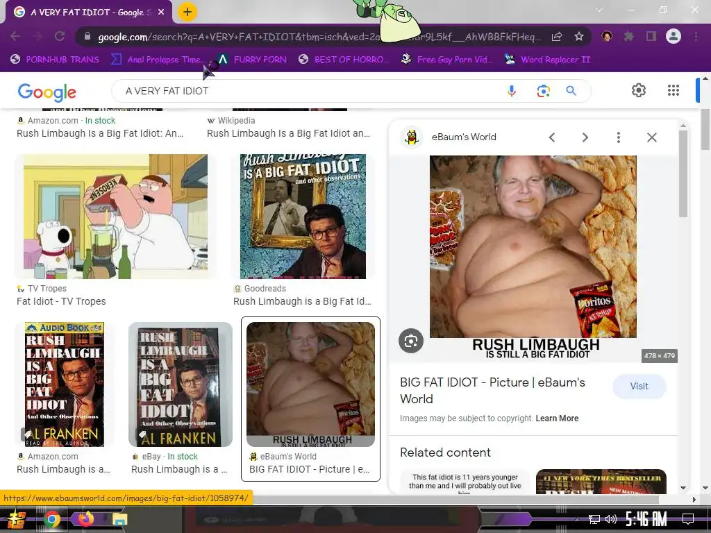The width and height of the screenshot is (711, 533).
Task: Submit search with the magnifying glass icon
Action: click(571, 91)
